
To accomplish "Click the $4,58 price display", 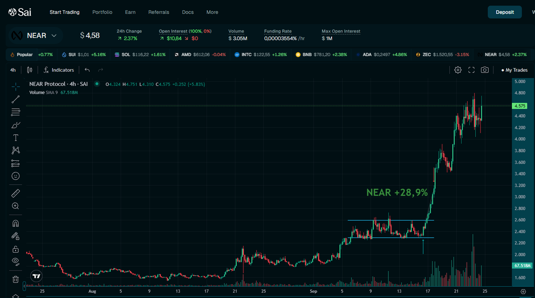I will (90, 35).
